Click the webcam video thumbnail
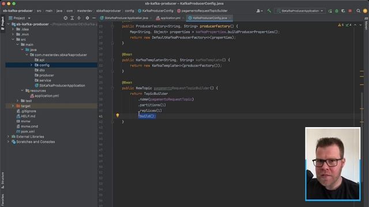Viewport: 369px width, 207px height. (x=333, y=164)
